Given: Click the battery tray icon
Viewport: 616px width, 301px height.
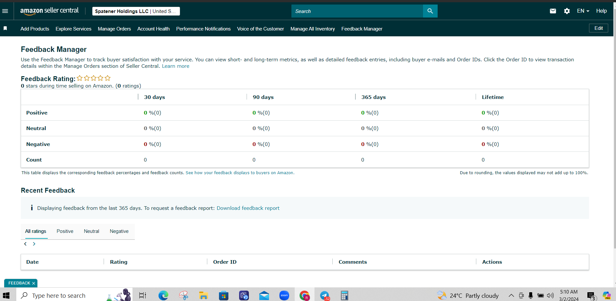Looking at the screenshot, I should (x=540, y=295).
